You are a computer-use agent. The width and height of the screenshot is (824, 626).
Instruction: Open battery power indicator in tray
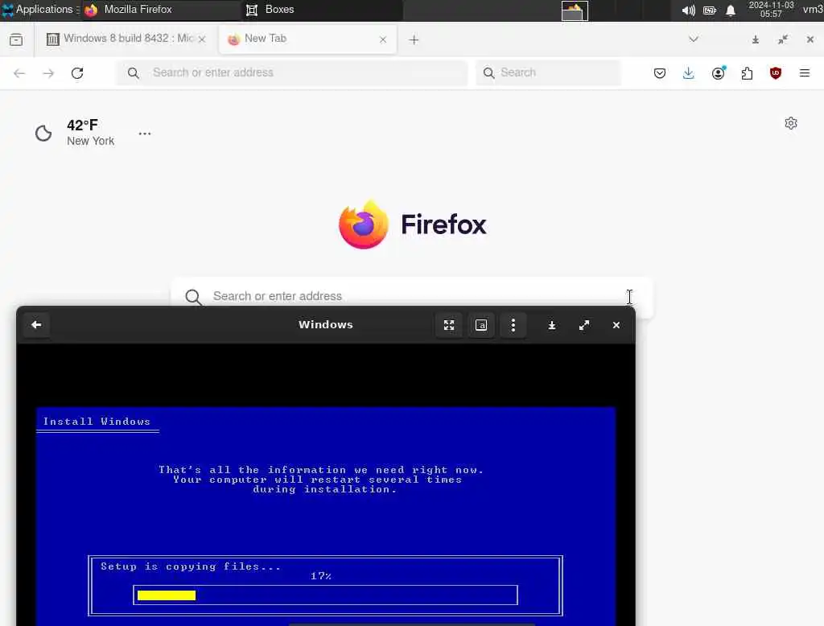coord(710,10)
